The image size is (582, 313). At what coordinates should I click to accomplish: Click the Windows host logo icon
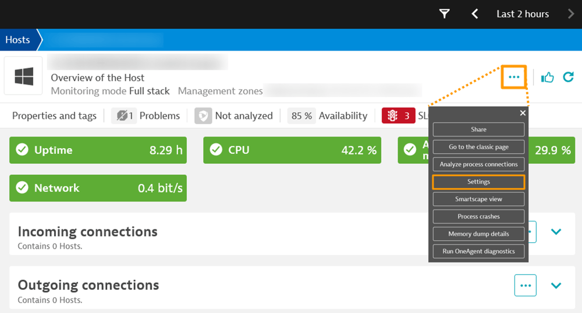pos(24,76)
